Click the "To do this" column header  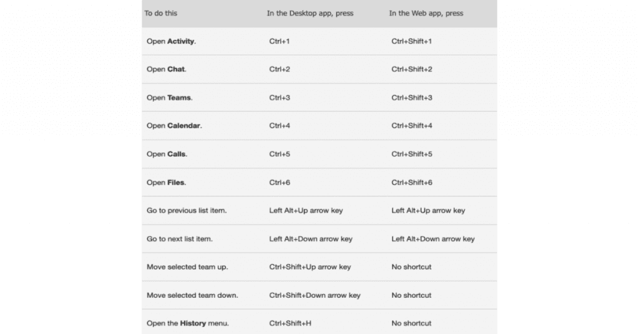pyautogui.click(x=160, y=13)
